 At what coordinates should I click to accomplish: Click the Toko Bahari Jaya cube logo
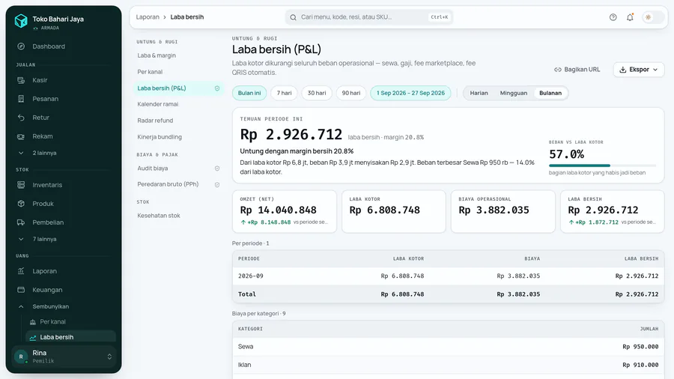21,21
